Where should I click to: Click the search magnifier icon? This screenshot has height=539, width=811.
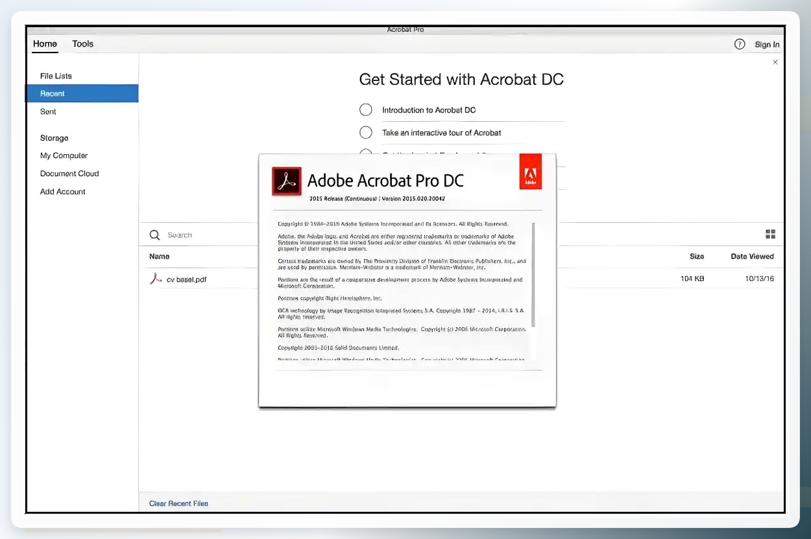(x=154, y=235)
